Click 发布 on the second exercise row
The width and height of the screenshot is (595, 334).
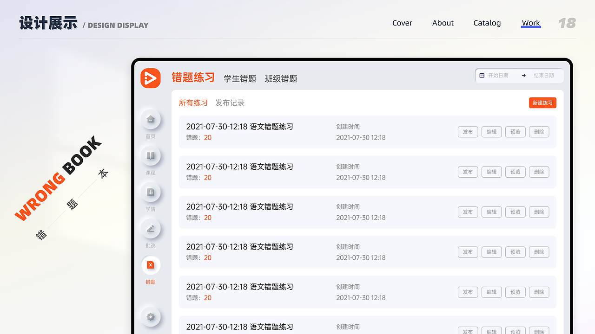click(x=468, y=172)
